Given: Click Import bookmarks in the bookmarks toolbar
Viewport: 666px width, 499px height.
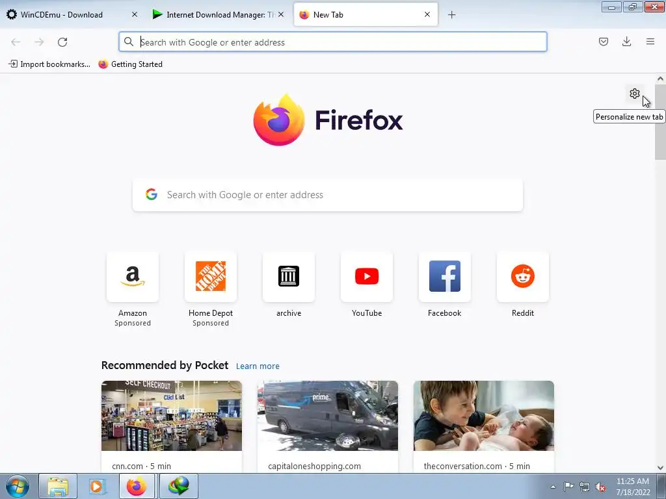Looking at the screenshot, I should tap(49, 64).
